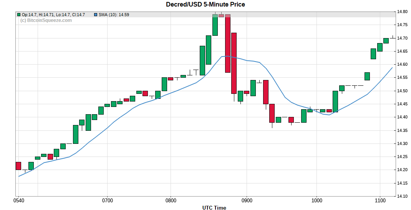
Task: Click the 14.80 price axis label
Action: click(x=402, y=12)
